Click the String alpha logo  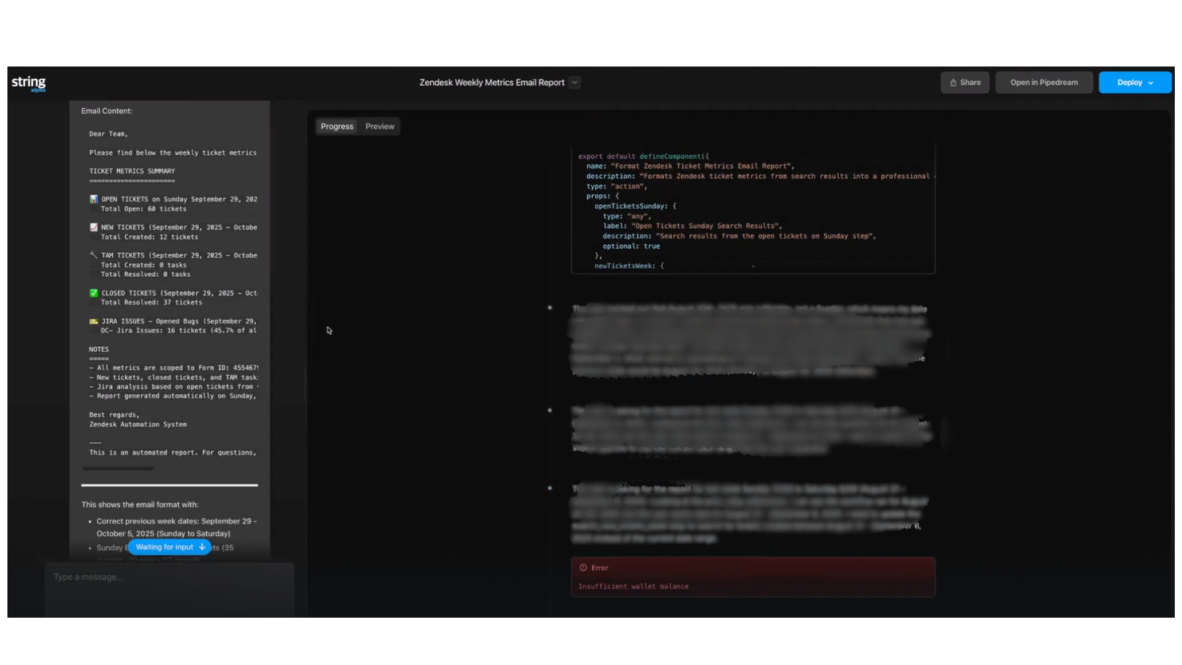tap(28, 83)
